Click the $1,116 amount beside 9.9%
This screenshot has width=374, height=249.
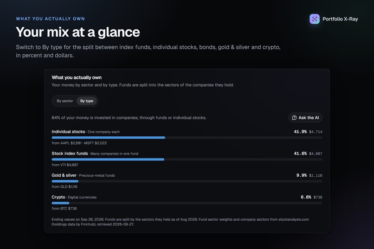(316, 176)
